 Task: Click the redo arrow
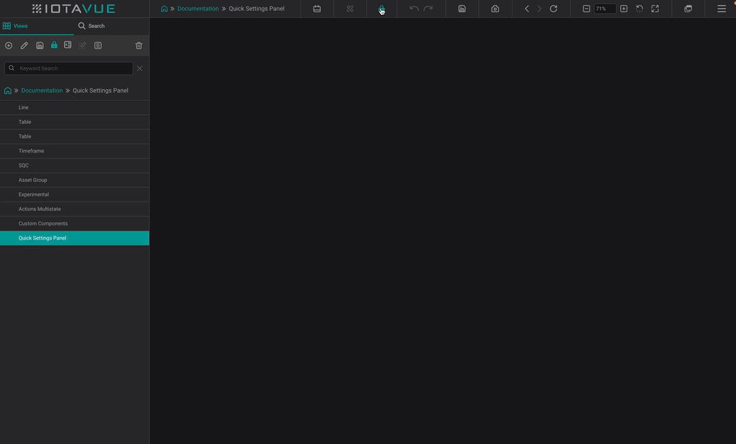[428, 8]
